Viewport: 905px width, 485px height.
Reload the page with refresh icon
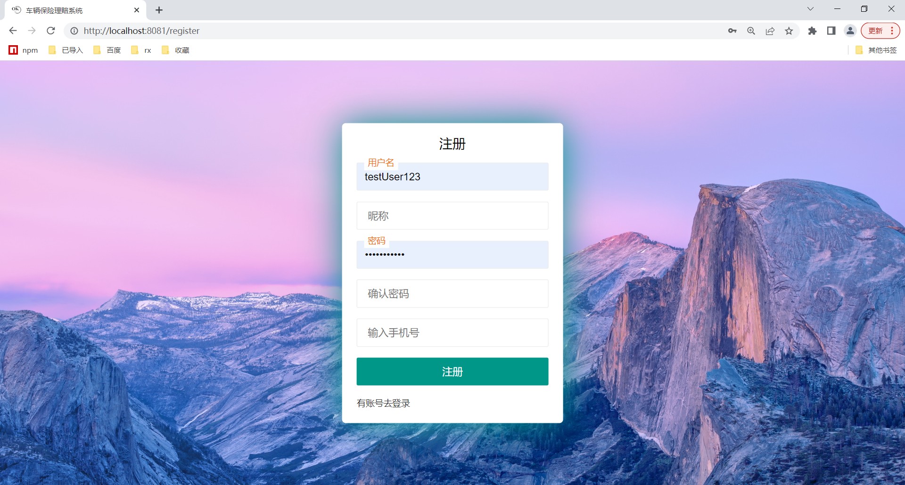tap(51, 31)
